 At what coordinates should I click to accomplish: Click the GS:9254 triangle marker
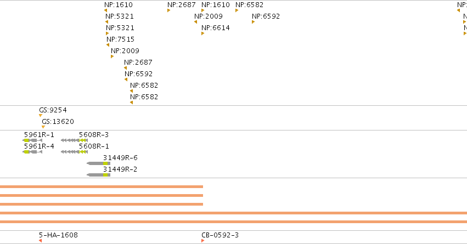click(x=41, y=116)
